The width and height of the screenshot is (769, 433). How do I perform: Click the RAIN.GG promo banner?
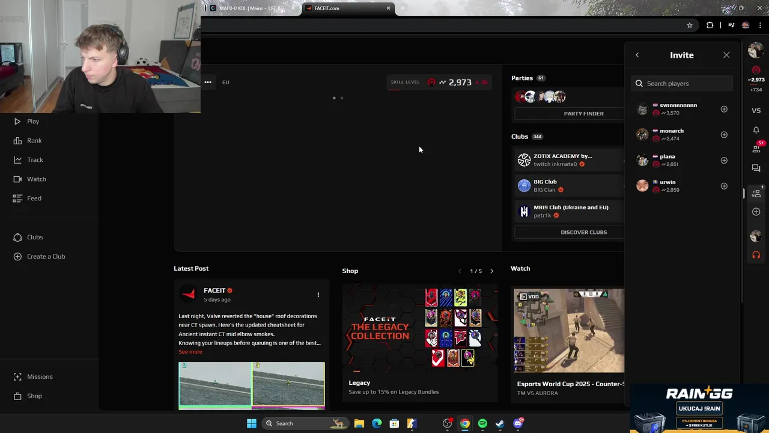click(x=699, y=408)
